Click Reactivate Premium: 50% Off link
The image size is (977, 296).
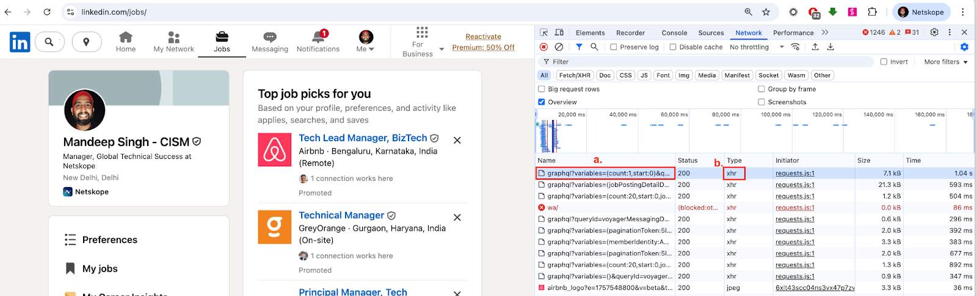(x=483, y=42)
